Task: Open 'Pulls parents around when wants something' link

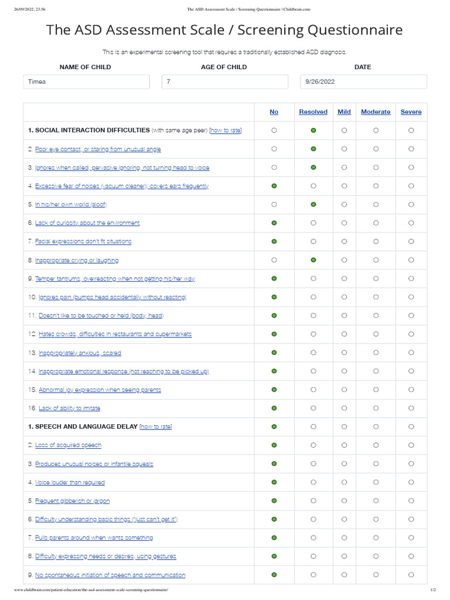Action: (94, 538)
